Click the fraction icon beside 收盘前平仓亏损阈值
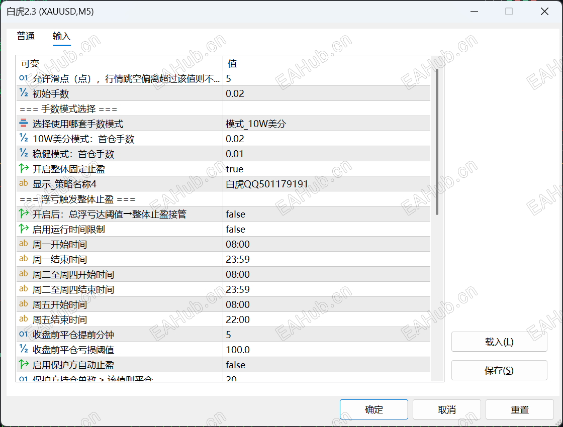Viewport: 563px width, 427px height. tap(24, 349)
